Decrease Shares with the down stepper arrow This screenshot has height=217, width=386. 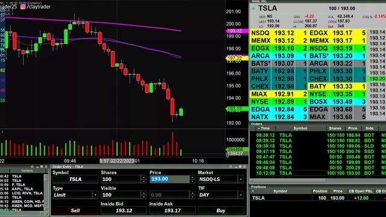pyautogui.click(x=144, y=181)
